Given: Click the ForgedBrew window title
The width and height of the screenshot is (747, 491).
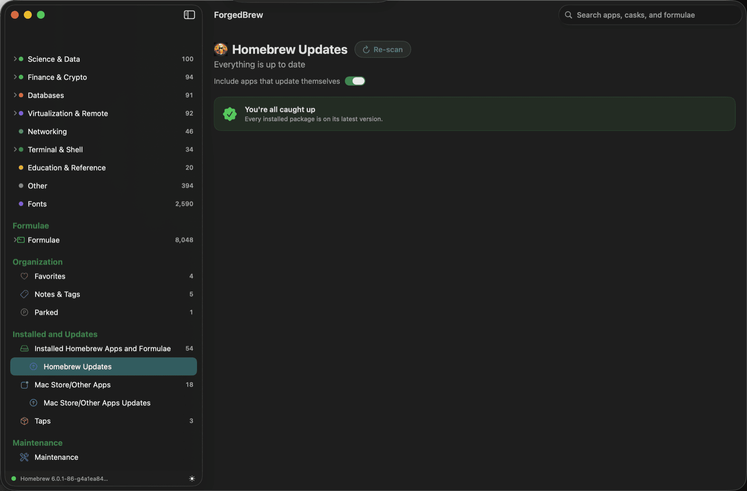Looking at the screenshot, I should coord(239,15).
